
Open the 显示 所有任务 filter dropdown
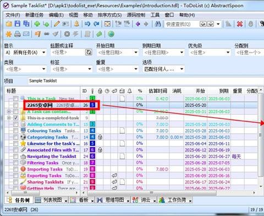coord(43,53)
